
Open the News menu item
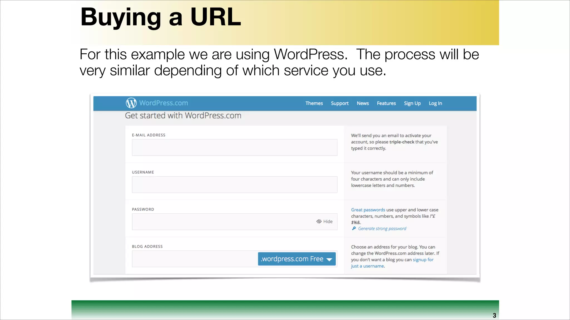[363, 103]
